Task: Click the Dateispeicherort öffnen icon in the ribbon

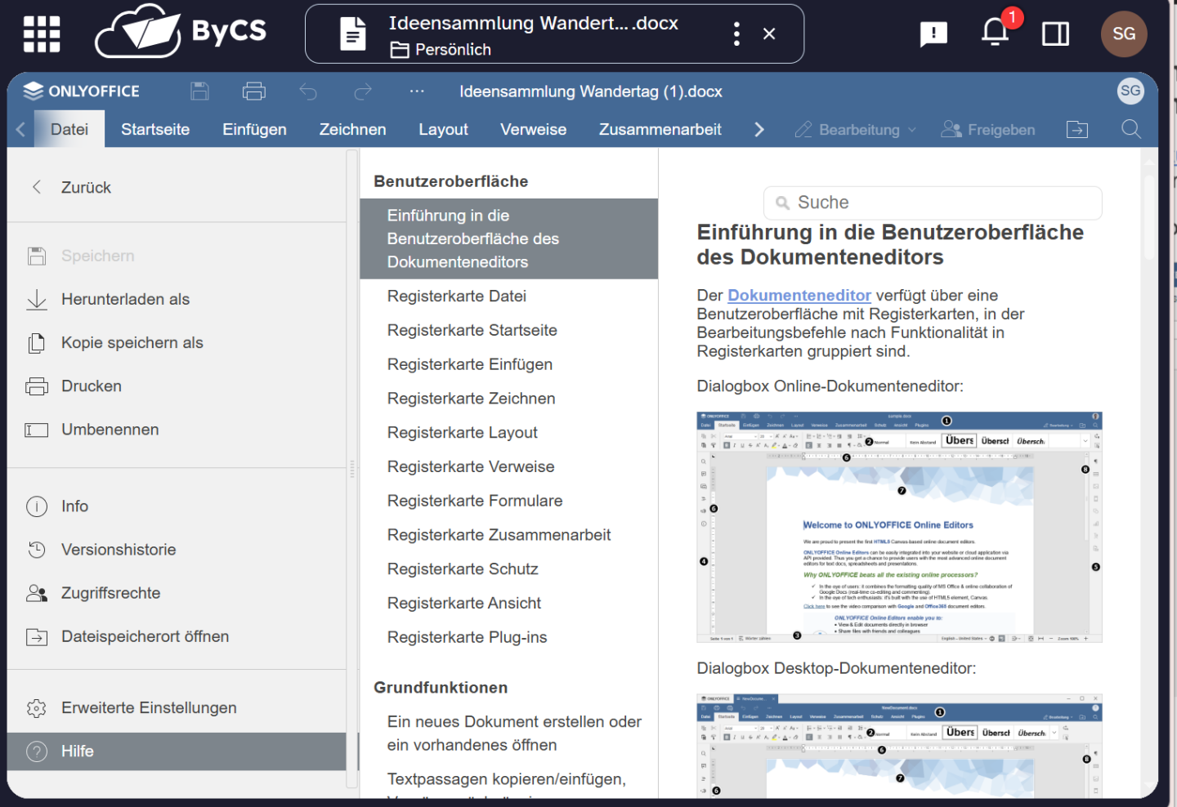Action: pos(1078,129)
